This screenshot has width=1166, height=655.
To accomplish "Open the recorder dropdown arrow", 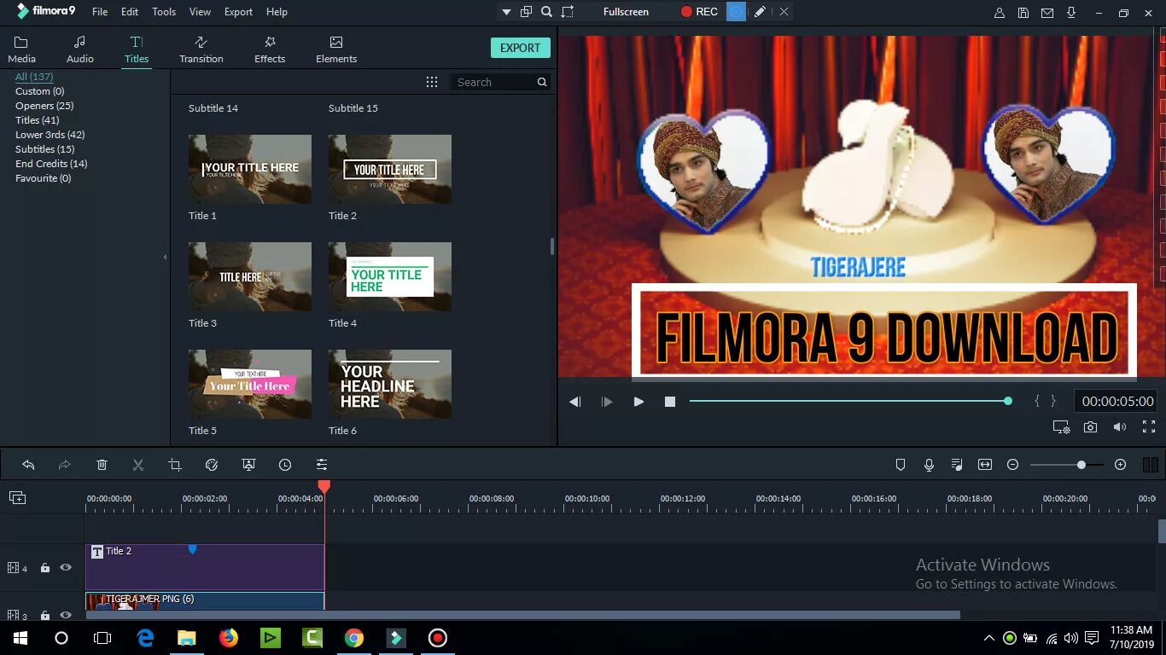I will pyautogui.click(x=506, y=12).
